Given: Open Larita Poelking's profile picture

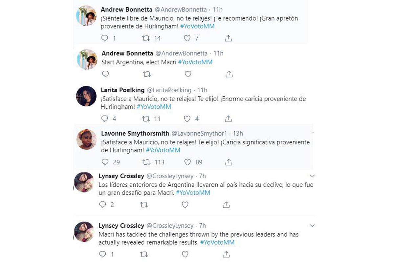Looking at the screenshot, I should point(86,96).
